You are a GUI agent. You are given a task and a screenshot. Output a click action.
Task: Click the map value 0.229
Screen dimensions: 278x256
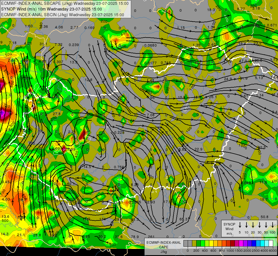[119, 132]
